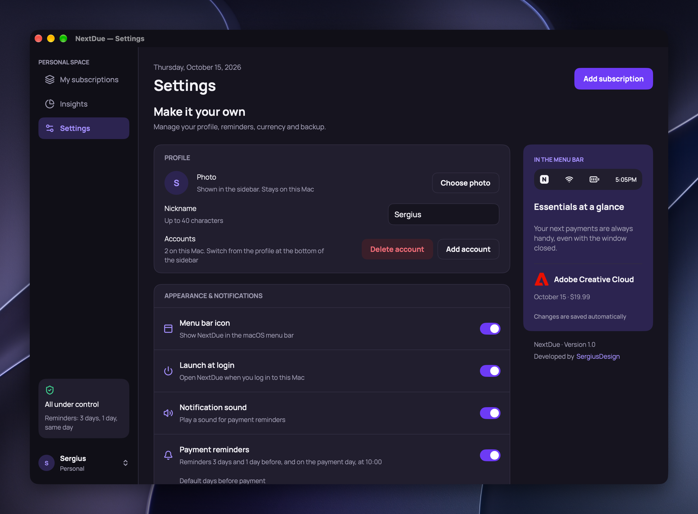
Task: Click the Default days before payment label
Action: click(222, 481)
